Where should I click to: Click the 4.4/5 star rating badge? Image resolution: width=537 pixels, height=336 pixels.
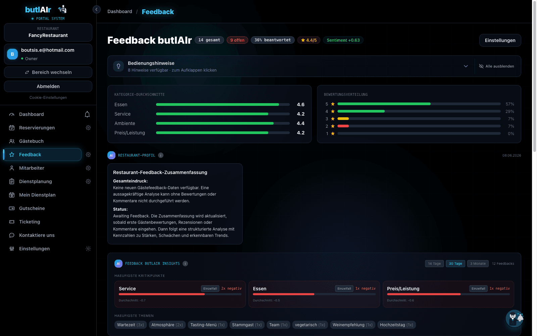(x=309, y=40)
